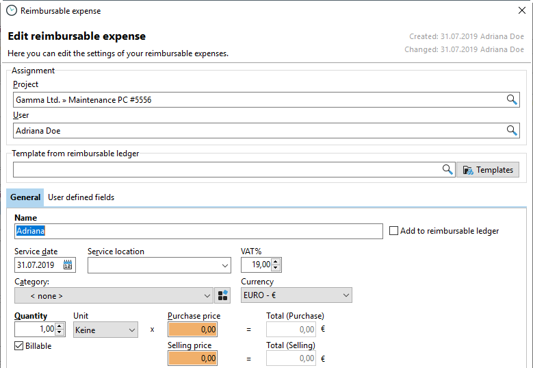Open the Category dropdown showing none

(x=207, y=296)
